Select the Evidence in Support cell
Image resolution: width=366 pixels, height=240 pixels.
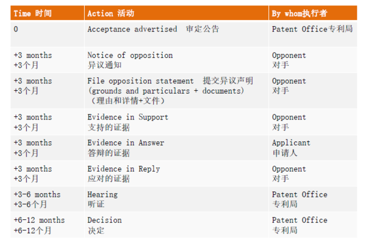pyautogui.click(x=176, y=122)
